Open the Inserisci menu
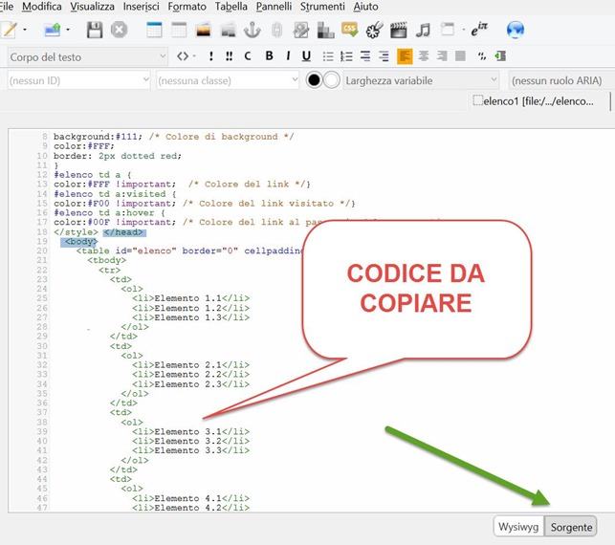The width and height of the screenshot is (615, 545). coord(142,7)
